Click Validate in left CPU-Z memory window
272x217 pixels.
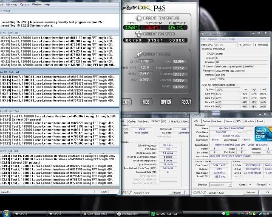(176, 192)
